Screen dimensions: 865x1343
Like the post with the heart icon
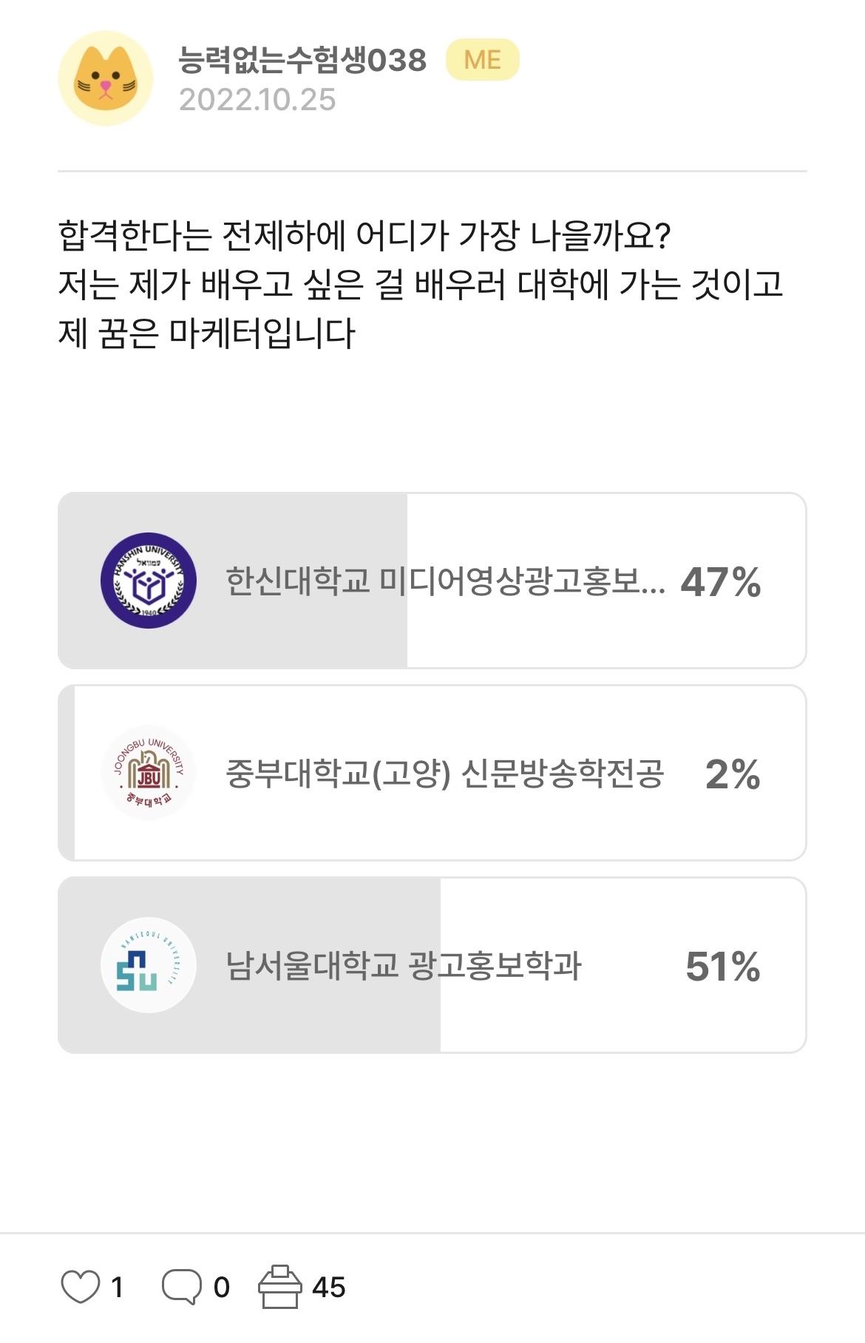pyautogui.click(x=80, y=1287)
